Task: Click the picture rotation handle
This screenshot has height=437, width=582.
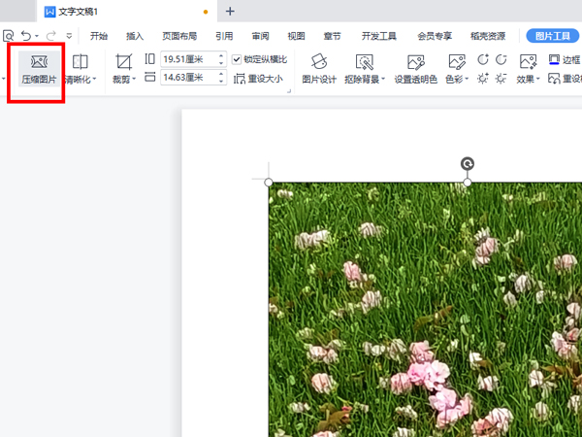Action: point(468,163)
